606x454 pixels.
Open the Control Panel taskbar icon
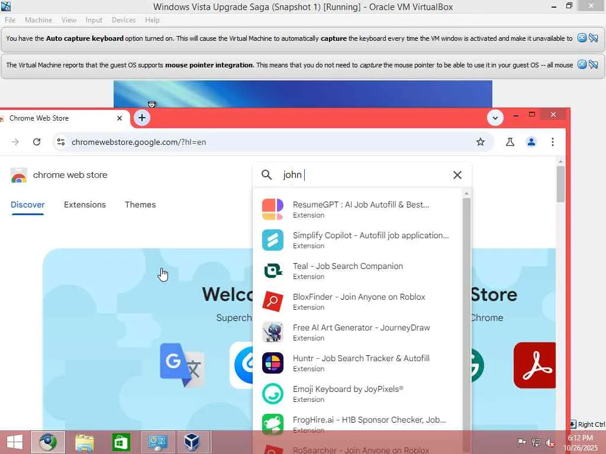coord(157,442)
